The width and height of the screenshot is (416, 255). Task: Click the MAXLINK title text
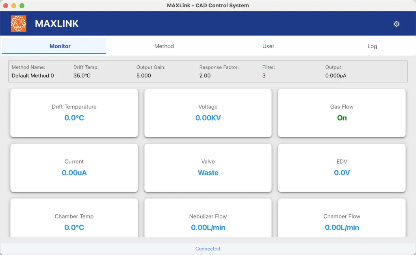pyautogui.click(x=57, y=24)
